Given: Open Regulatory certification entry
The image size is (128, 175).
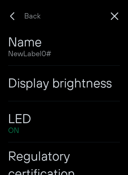Looking at the screenshot, I should 64,159.
